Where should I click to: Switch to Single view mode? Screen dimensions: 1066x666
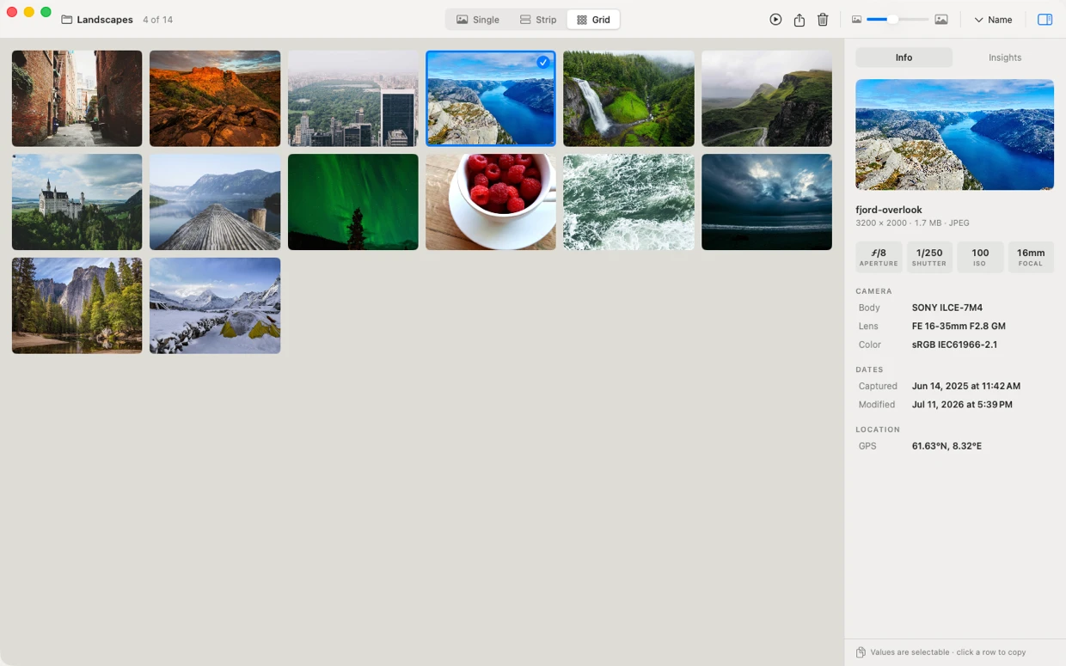[477, 20]
